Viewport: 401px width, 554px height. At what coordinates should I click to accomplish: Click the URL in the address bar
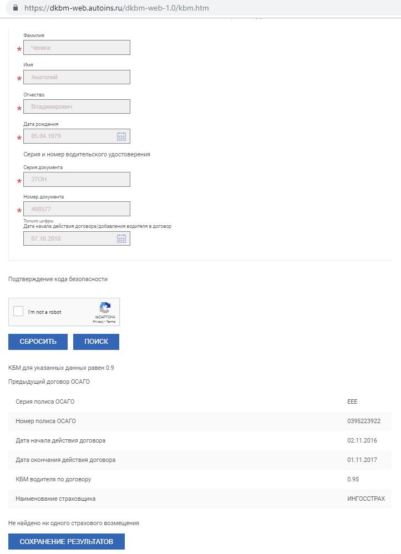[x=117, y=8]
